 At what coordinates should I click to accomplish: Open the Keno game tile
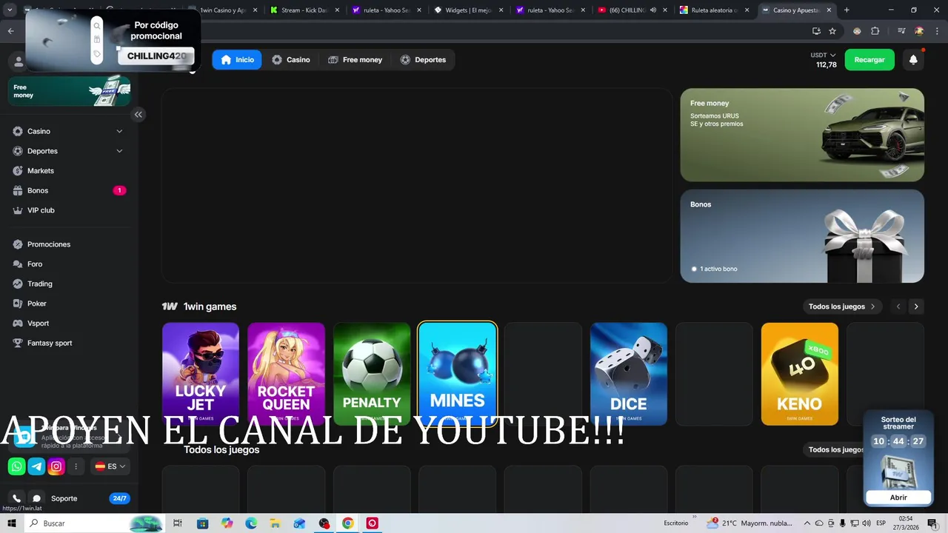(800, 374)
